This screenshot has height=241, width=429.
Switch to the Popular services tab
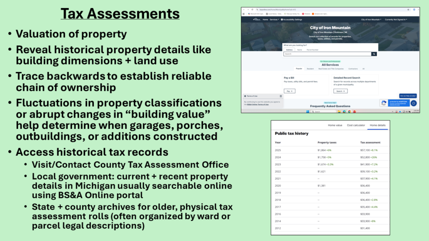click(x=299, y=69)
